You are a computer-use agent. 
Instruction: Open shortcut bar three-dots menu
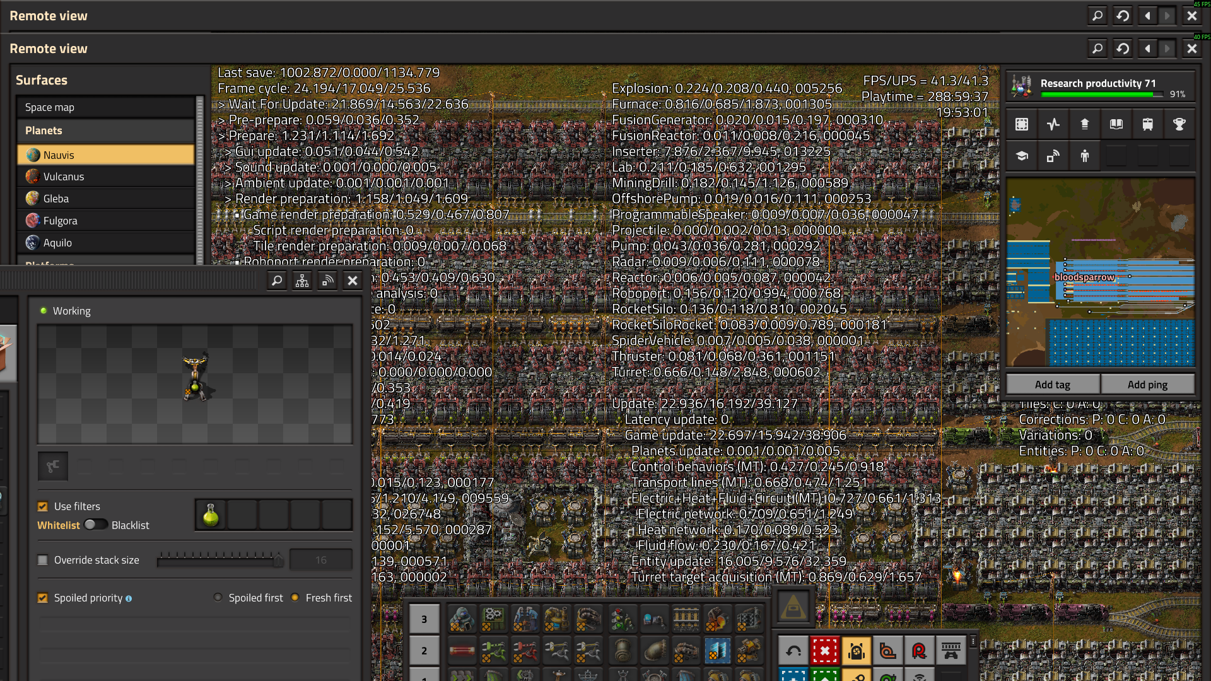pyautogui.click(x=973, y=641)
